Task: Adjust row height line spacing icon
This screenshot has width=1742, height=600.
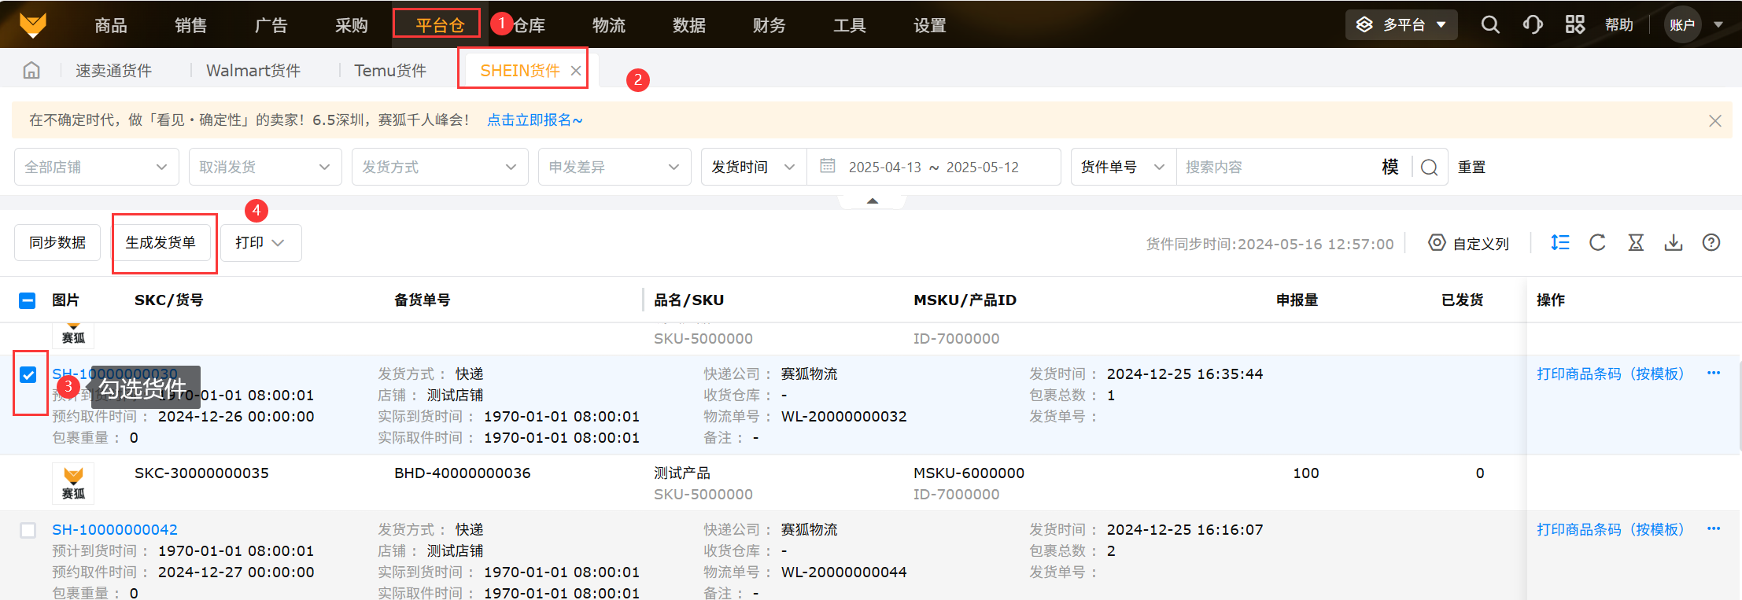Action: point(1559,243)
